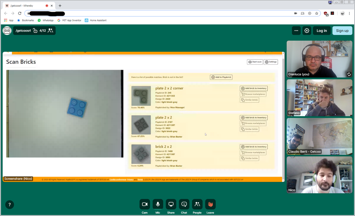The height and width of the screenshot is (216, 355).
Task: Open a new browser tab
Action: (60, 6)
